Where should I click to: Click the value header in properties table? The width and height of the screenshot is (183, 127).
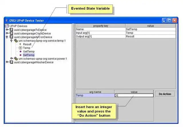click(x=150, y=26)
